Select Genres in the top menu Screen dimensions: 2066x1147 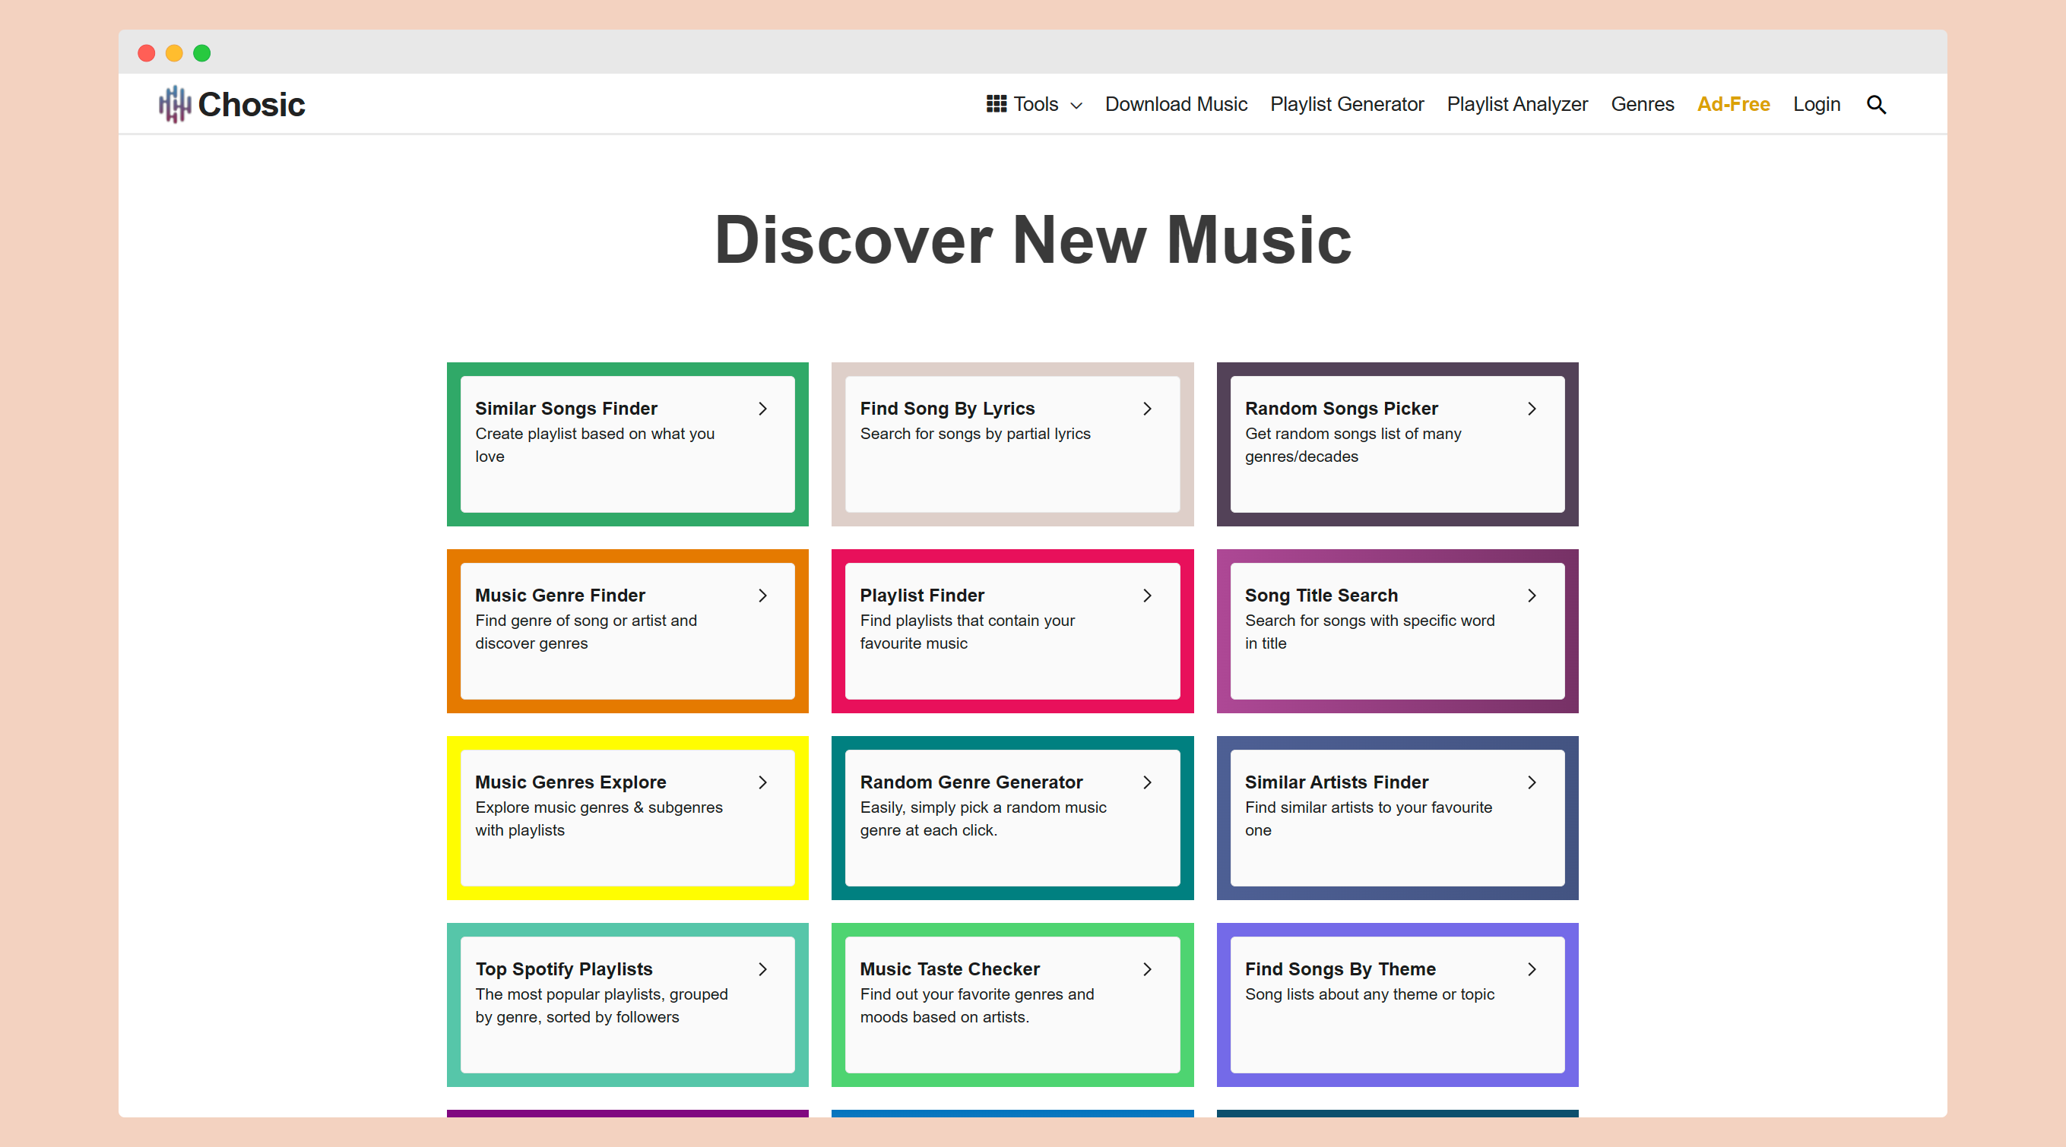click(x=1642, y=104)
